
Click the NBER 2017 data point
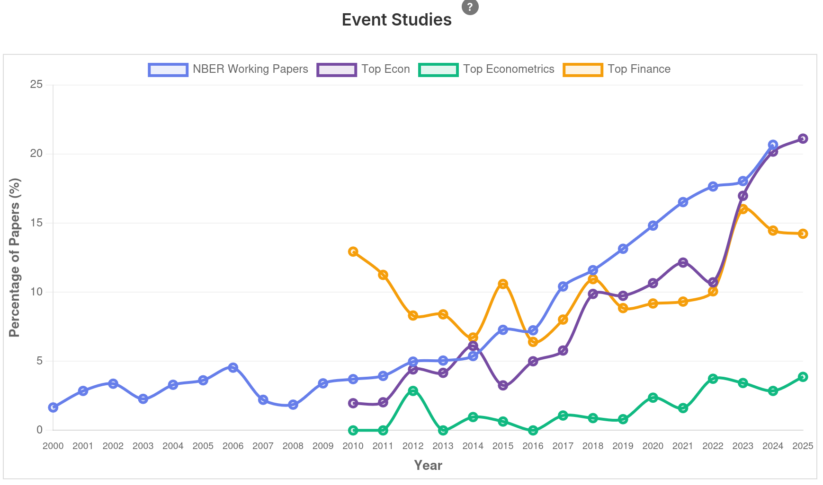563,286
